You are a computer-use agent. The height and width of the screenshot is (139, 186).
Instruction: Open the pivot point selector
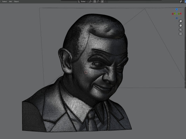point(91,2)
